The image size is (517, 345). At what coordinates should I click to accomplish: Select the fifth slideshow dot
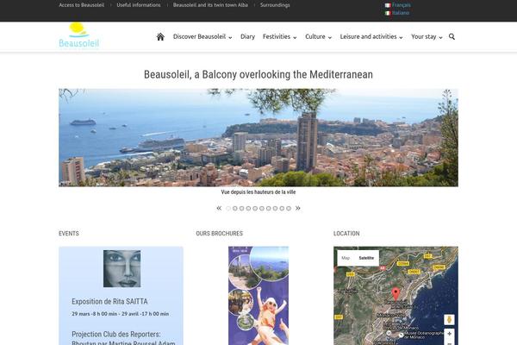click(x=255, y=209)
